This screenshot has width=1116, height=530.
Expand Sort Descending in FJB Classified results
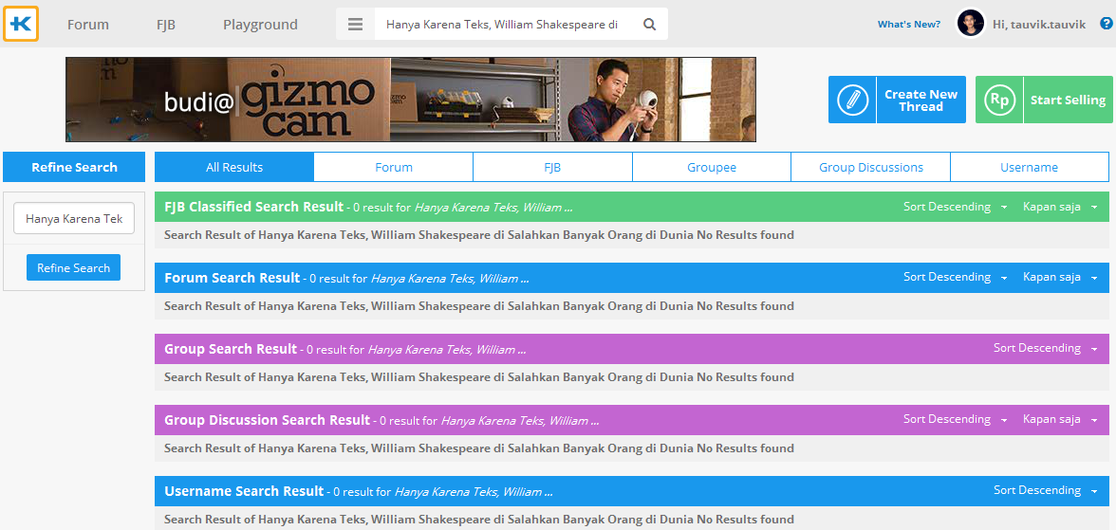[x=955, y=207]
